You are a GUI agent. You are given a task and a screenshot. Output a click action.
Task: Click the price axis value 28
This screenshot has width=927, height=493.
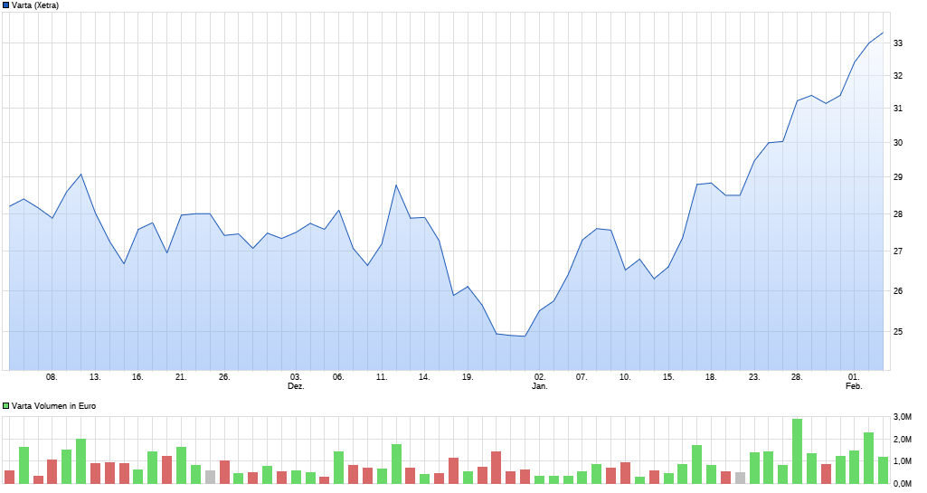[x=897, y=214]
